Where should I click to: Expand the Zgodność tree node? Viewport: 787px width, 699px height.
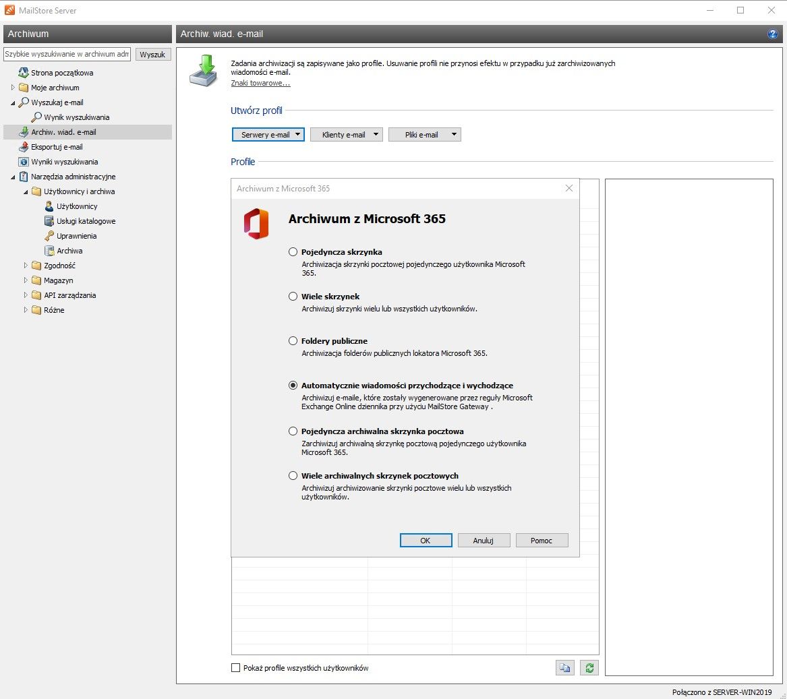26,266
